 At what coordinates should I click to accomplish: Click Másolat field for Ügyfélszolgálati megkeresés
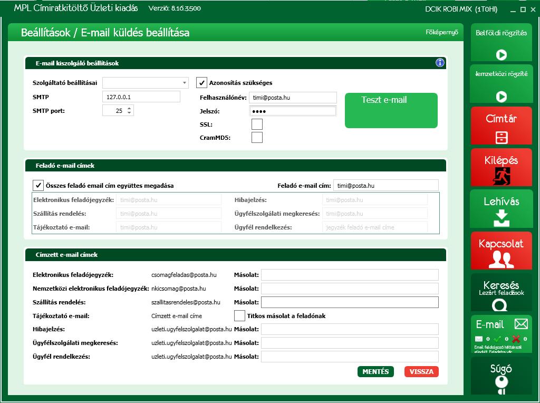point(350,343)
